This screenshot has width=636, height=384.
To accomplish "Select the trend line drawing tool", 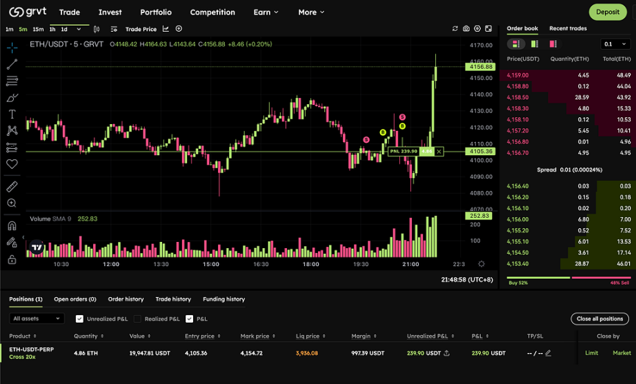I will coord(12,64).
